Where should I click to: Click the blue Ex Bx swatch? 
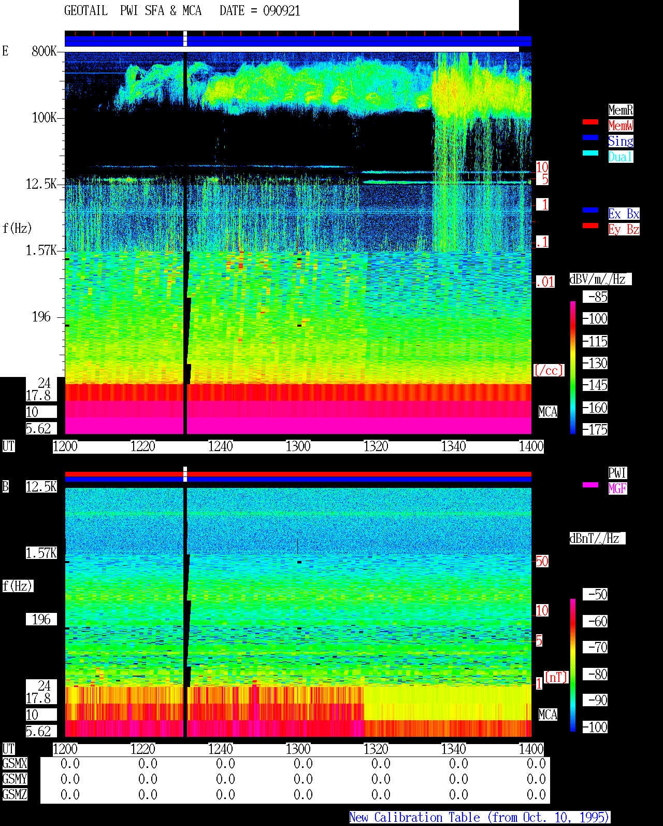click(x=590, y=210)
